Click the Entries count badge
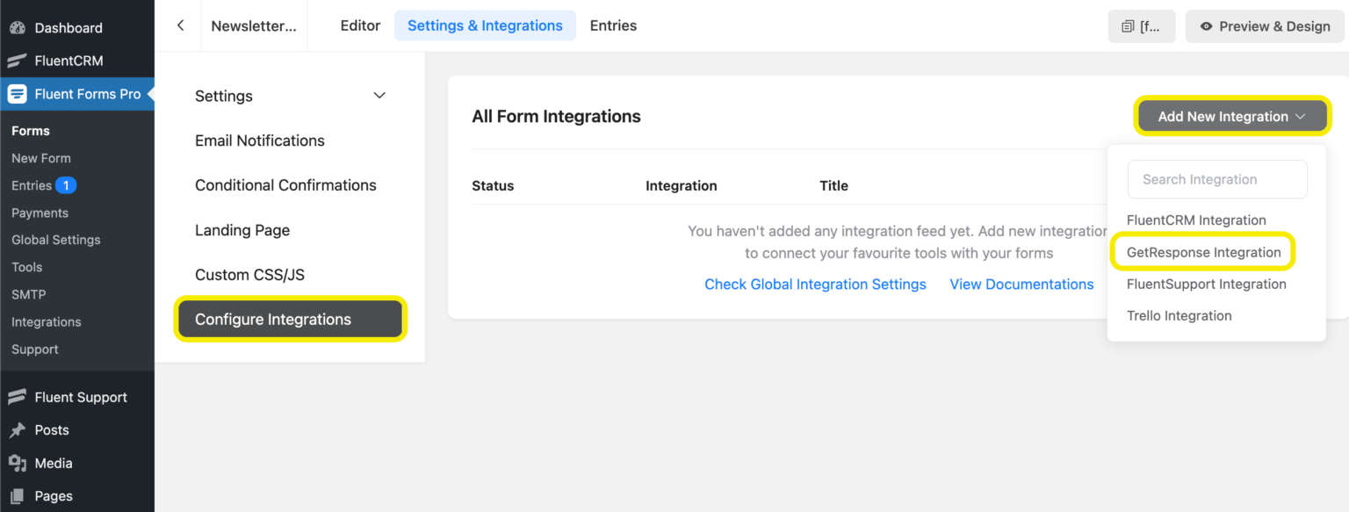 (x=66, y=185)
